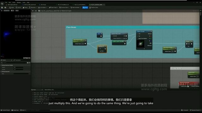The height and width of the screenshot is (113, 202).
Task: Open the Preview State dropdown
Action: [64, 8]
